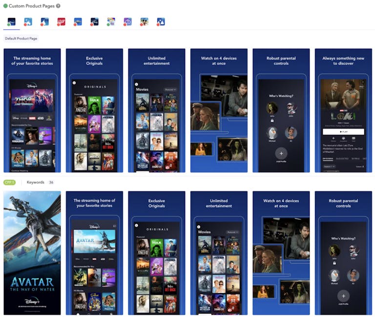
Task: Click the Default Product Page label
Action: coord(21,39)
